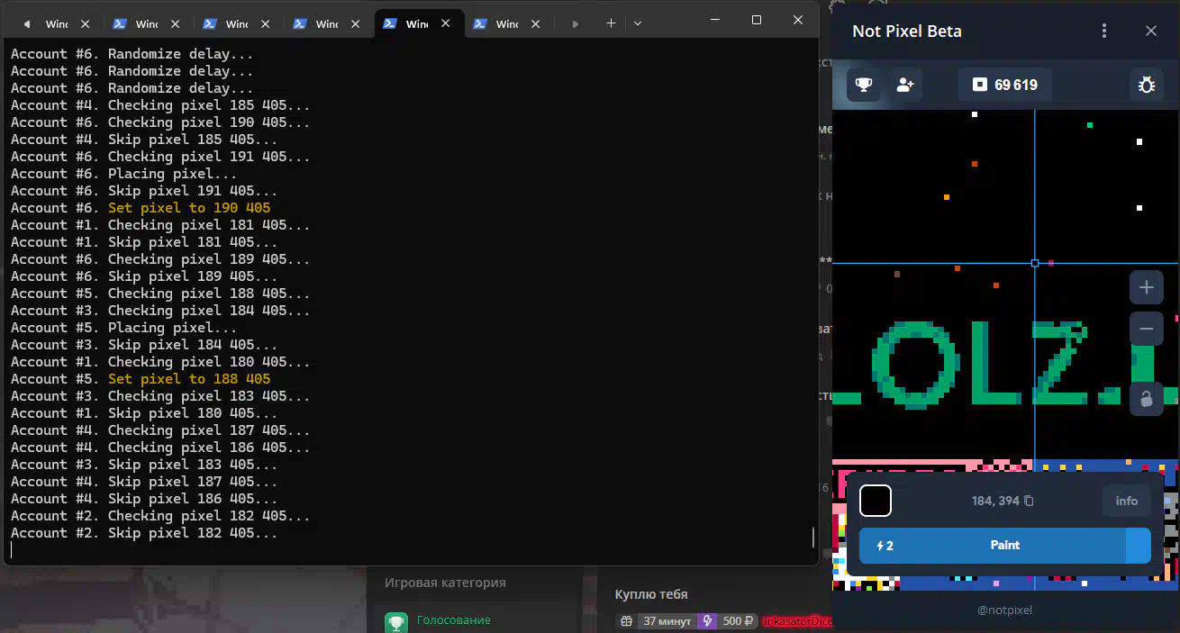Open Not Pixel Beta three-dot menu

[1104, 32]
